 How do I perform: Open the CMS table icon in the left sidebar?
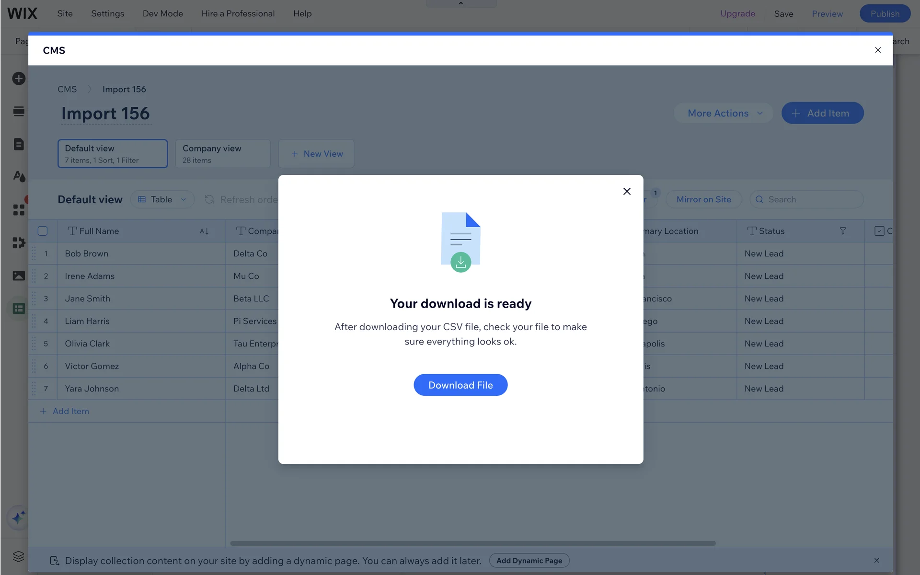point(19,309)
